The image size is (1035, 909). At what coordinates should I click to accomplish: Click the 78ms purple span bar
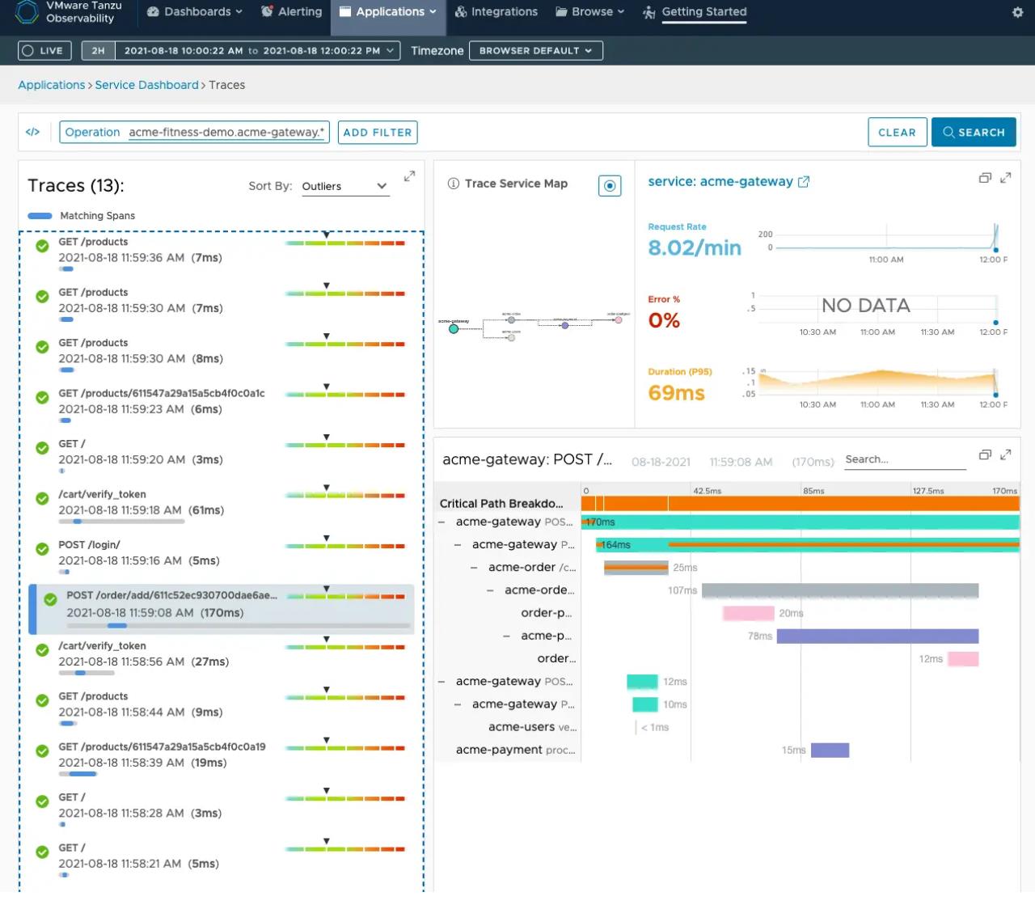[877, 636]
